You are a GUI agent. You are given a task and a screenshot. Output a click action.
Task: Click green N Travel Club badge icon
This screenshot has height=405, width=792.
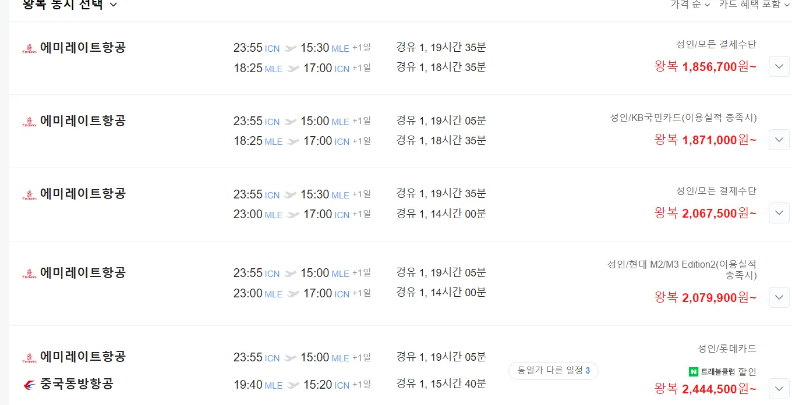[x=694, y=371]
